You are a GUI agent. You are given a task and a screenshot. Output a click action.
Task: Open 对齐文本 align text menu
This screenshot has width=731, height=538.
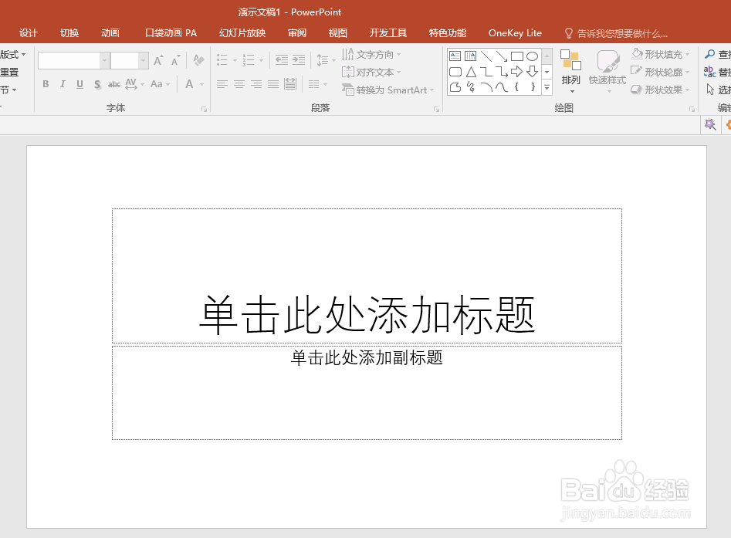click(x=371, y=73)
